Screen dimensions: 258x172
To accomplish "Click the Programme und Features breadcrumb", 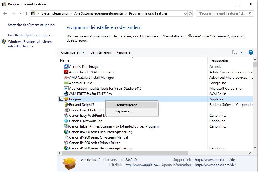I will pos(148,13).
